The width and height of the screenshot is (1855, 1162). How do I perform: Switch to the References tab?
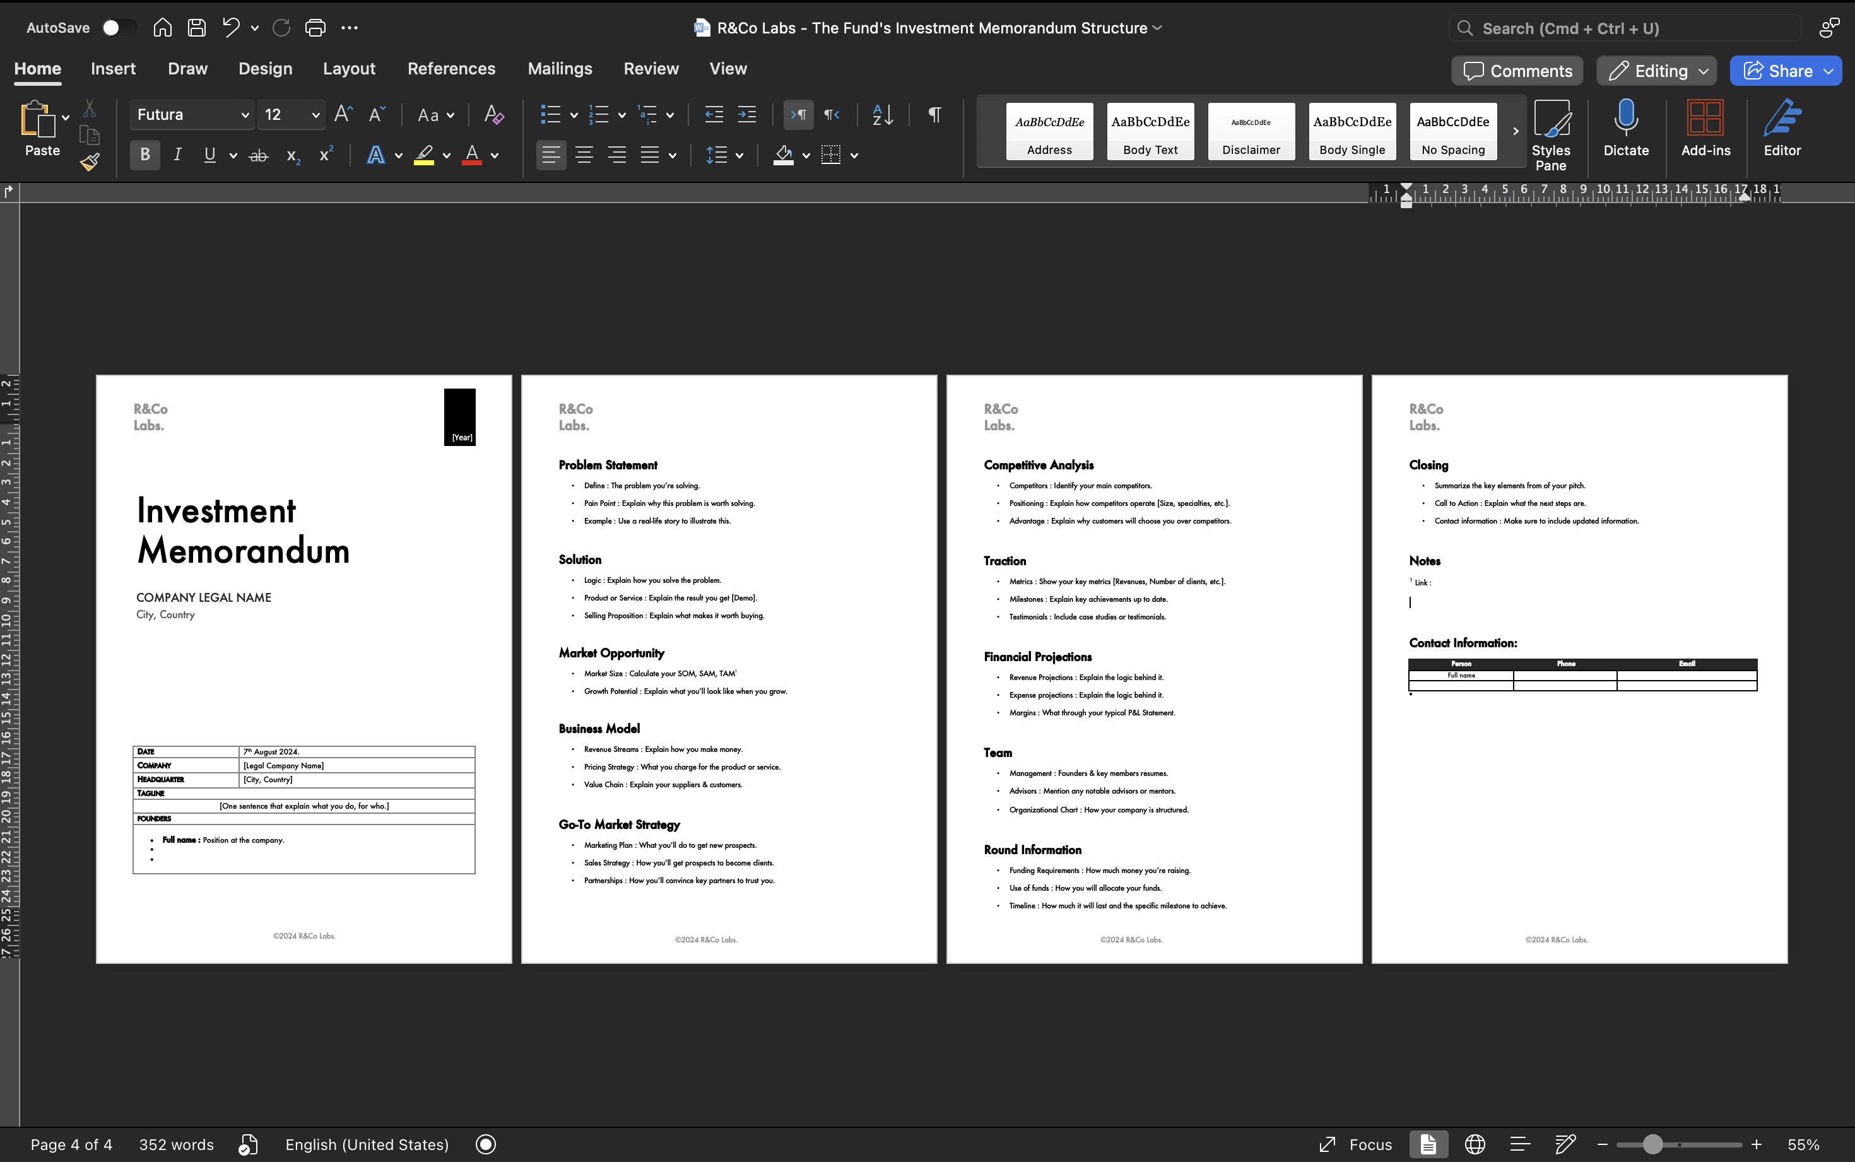pos(451,68)
